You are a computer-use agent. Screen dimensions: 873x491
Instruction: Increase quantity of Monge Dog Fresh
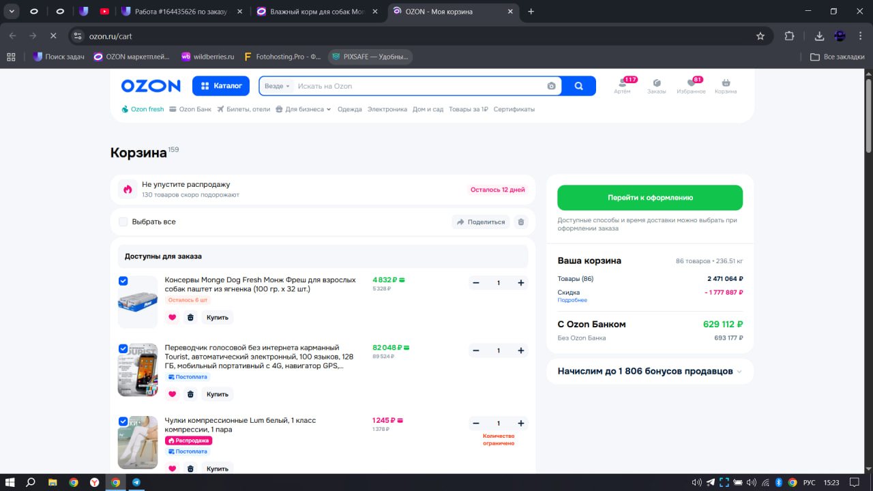coord(521,283)
